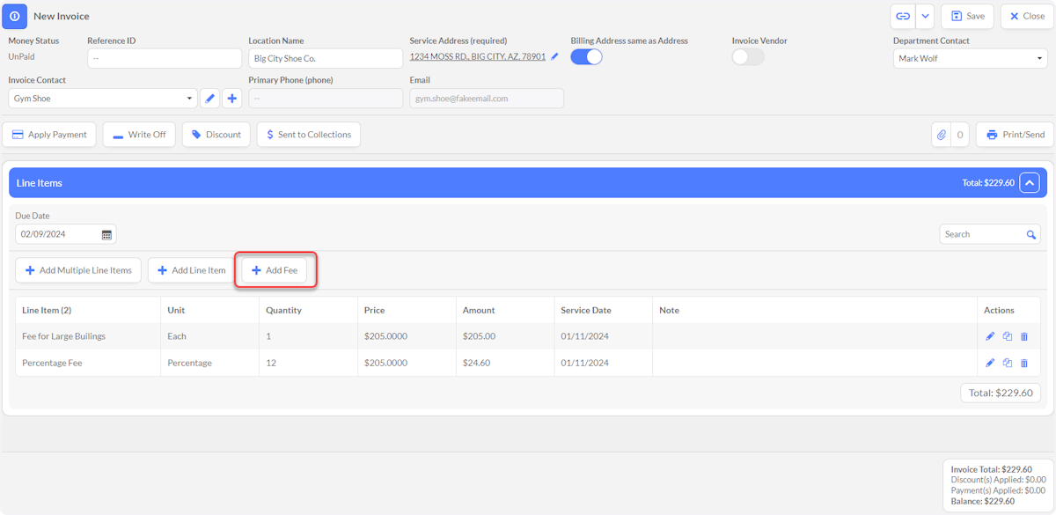Click the Email field
This screenshot has height=515, width=1056.
(487, 98)
